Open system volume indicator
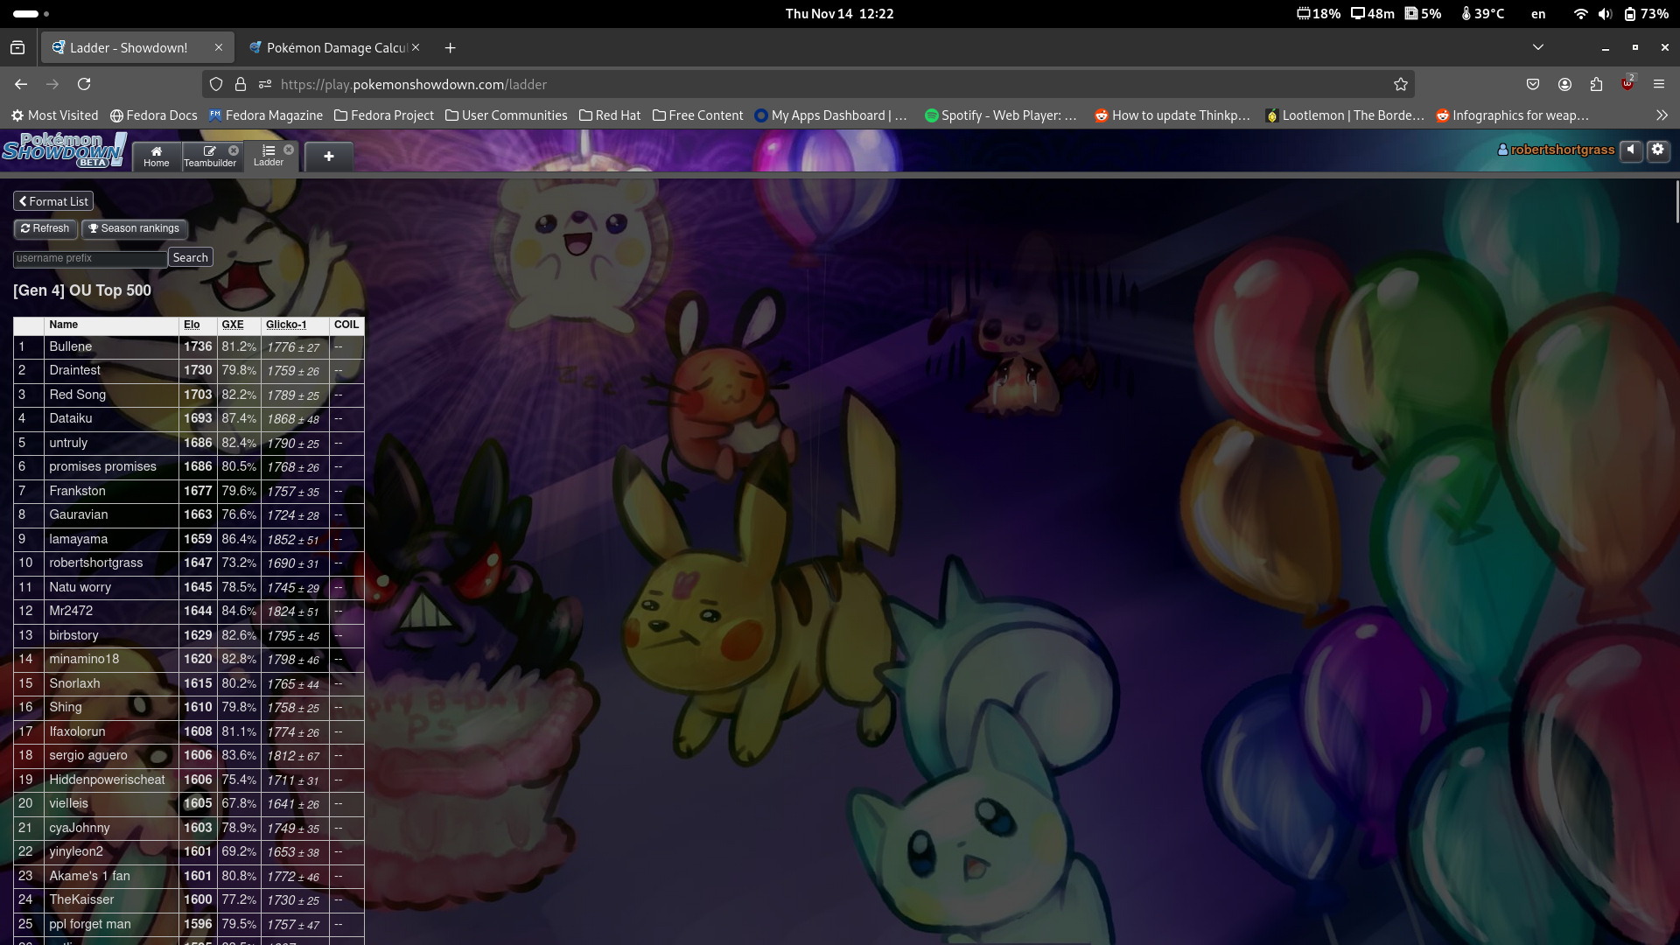Image resolution: width=1680 pixels, height=945 pixels. pos(1605,14)
